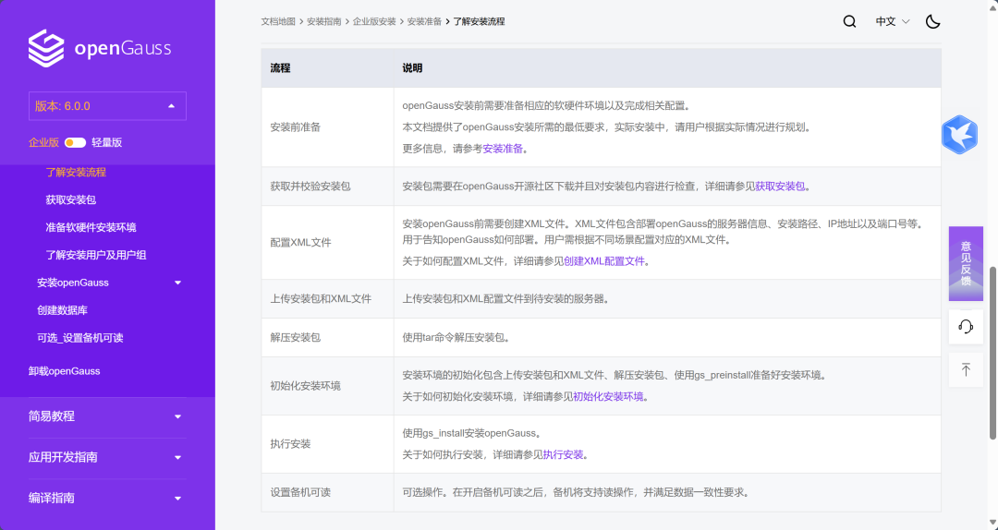Screen dimensions: 998x530
Task: Click the 安装前准备 table cell
Action: click(x=327, y=127)
